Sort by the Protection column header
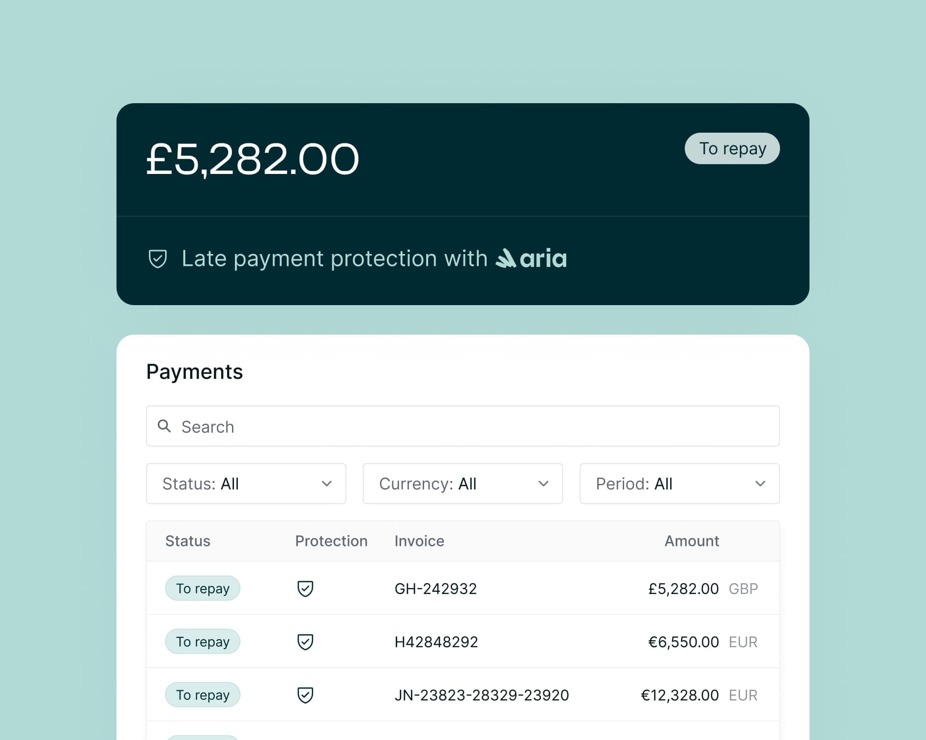This screenshot has height=740, width=926. pyautogui.click(x=331, y=541)
